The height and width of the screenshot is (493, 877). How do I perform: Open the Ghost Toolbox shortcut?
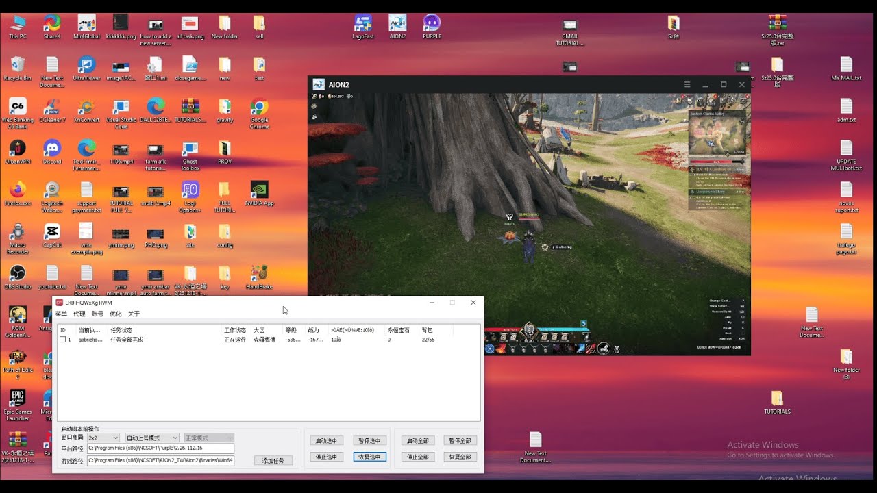click(x=190, y=155)
